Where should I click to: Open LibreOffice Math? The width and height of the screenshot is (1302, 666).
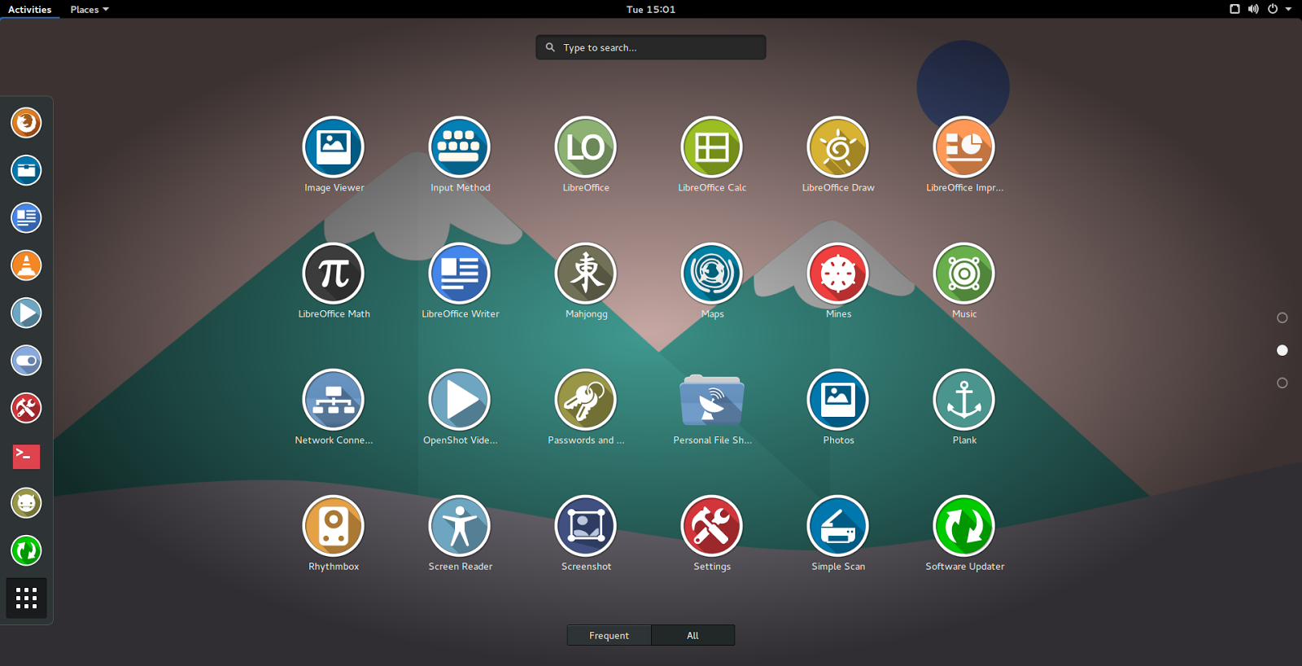[334, 274]
